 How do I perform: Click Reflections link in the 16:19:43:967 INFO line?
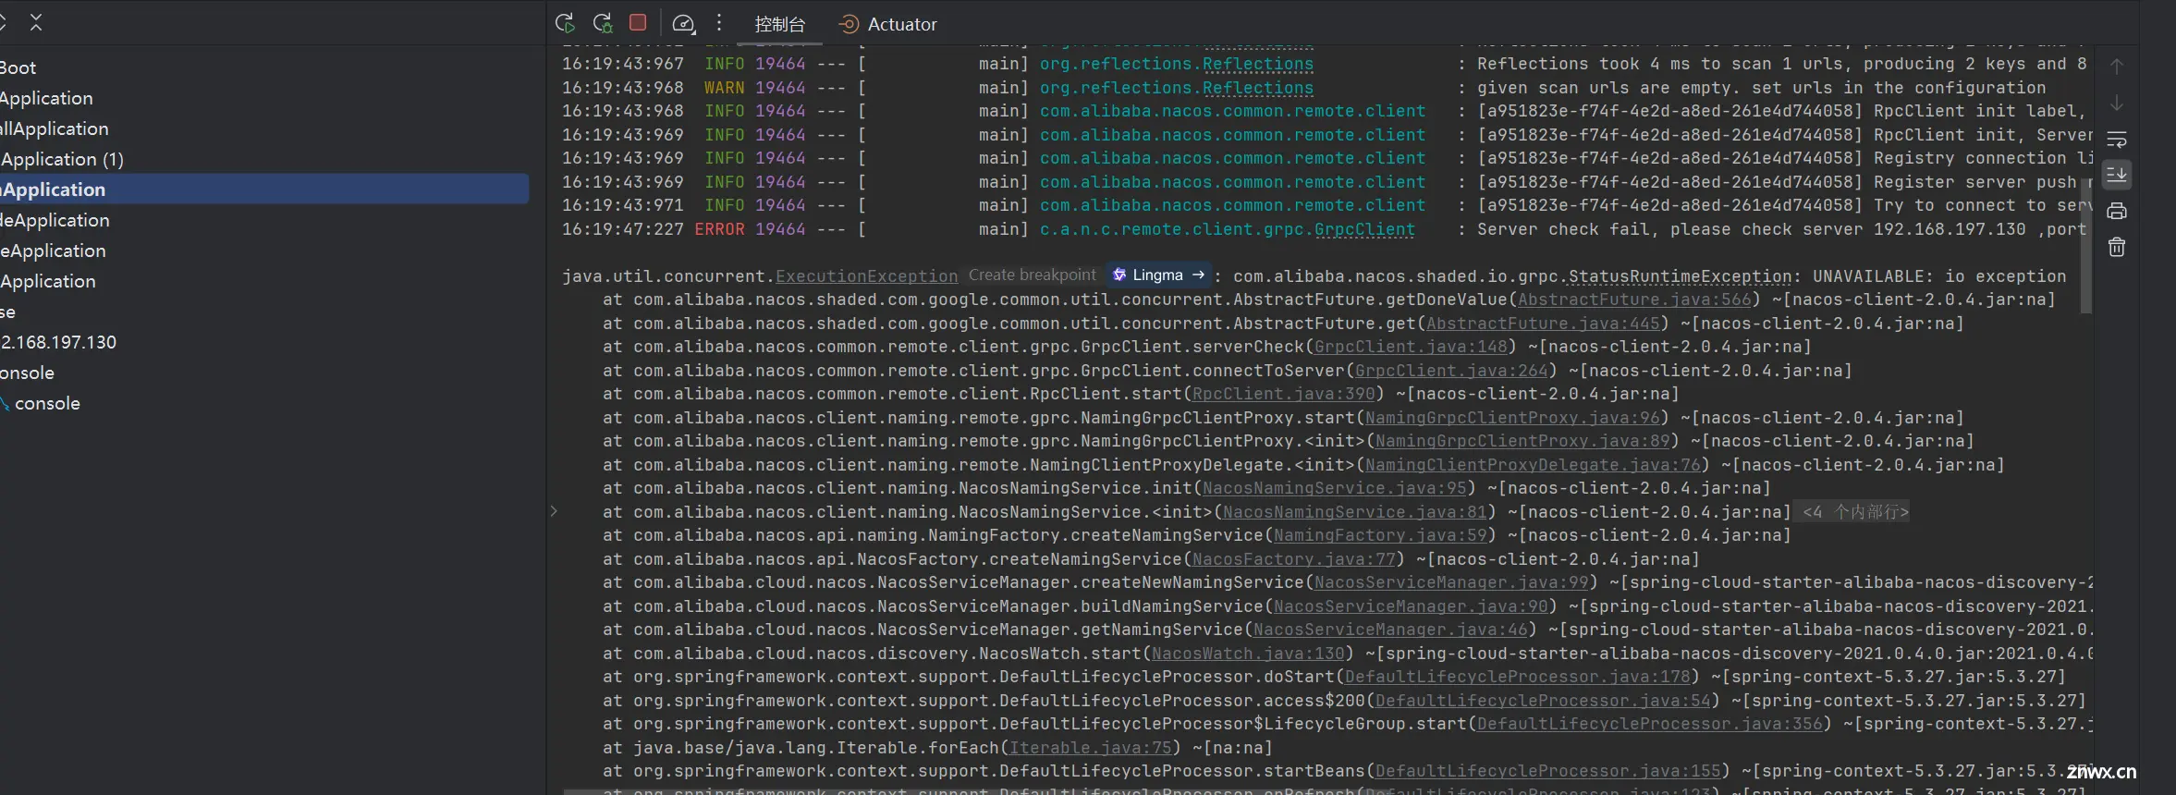point(1257,64)
